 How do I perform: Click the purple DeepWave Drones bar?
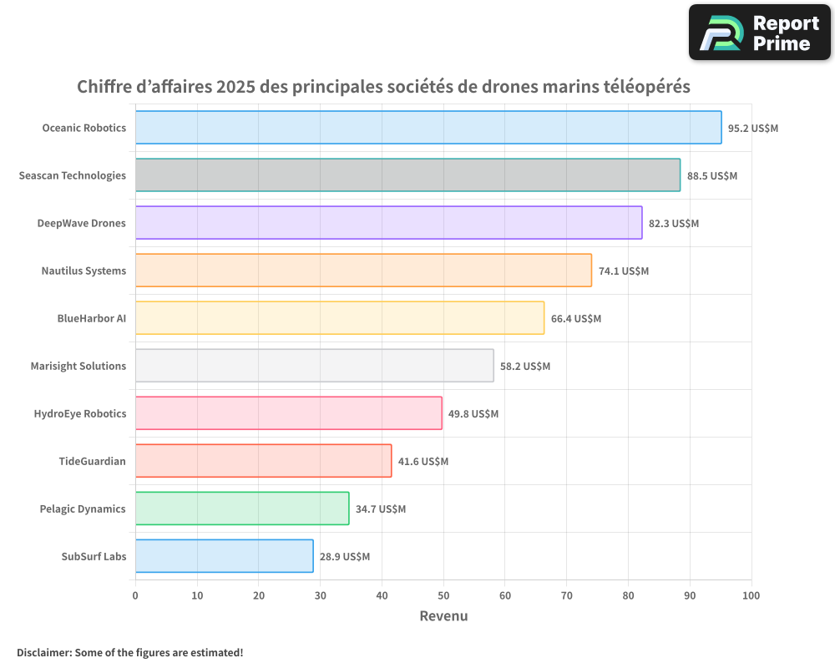point(388,223)
